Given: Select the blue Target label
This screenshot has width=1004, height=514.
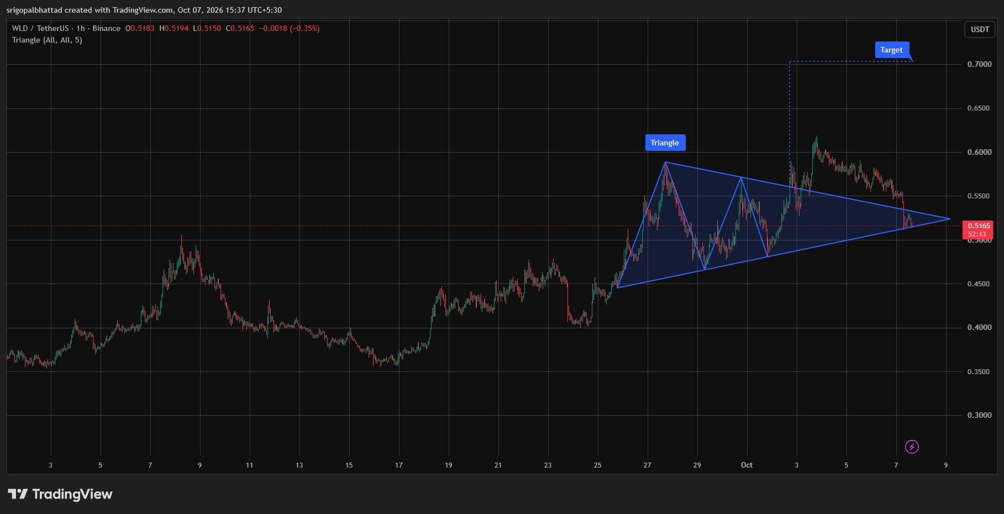Looking at the screenshot, I should tap(891, 50).
